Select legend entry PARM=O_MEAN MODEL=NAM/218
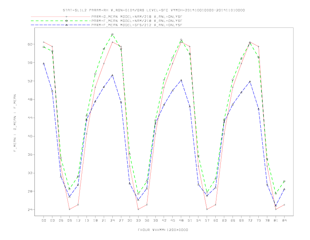Viewport: 310px width, 240px height. (x=137, y=16)
